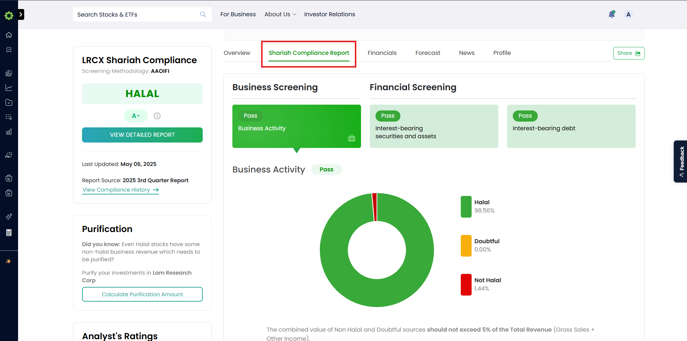Click the bar chart sidebar icon
The width and height of the screenshot is (687, 341).
(9, 132)
